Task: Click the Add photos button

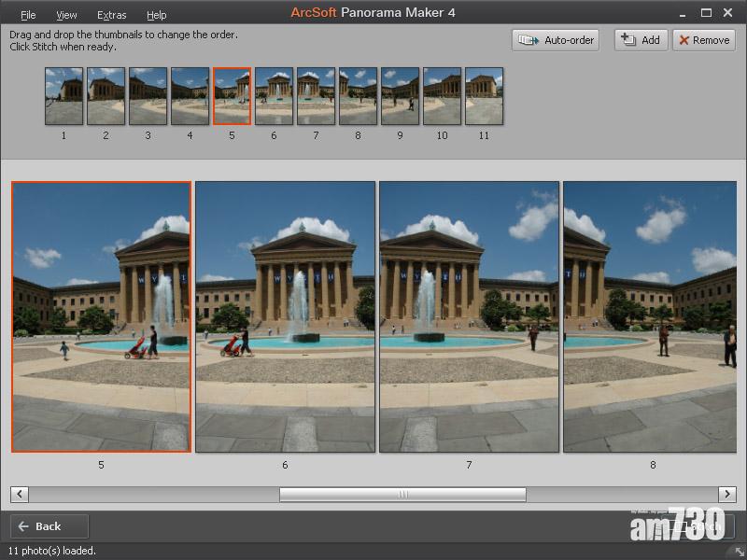Action: [x=641, y=40]
